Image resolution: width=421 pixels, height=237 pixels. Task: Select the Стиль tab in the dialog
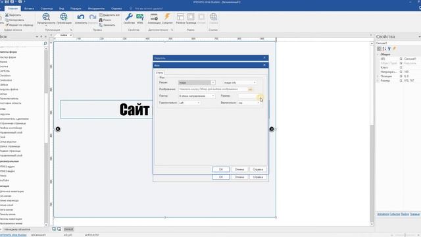pos(159,72)
